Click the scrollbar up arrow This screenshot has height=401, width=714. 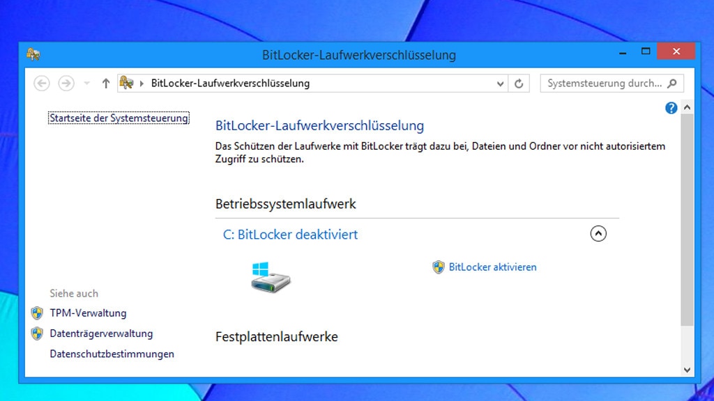687,108
